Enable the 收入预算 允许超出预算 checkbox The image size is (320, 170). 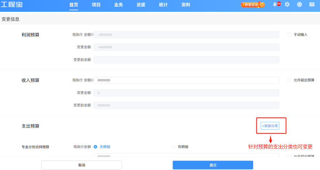click(289, 80)
